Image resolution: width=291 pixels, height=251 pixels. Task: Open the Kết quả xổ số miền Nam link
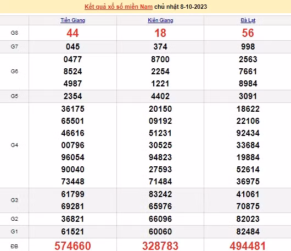tap(119, 7)
